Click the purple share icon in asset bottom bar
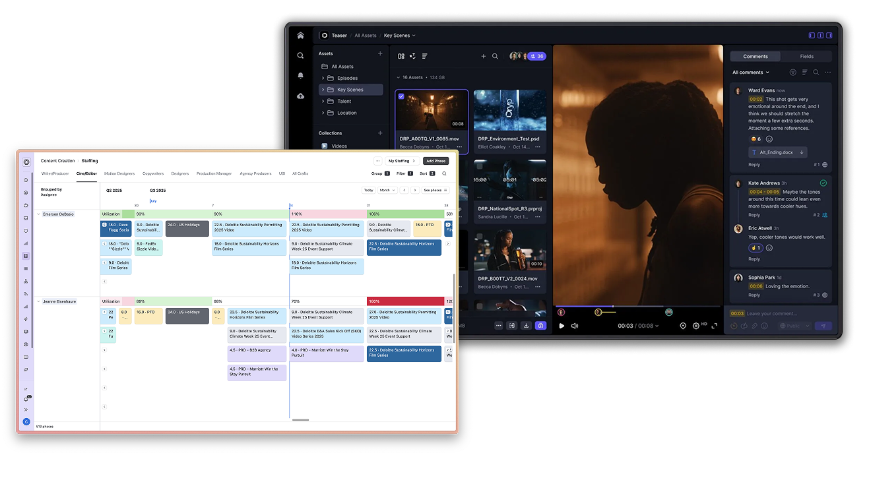This screenshot has height=486, width=869. [x=540, y=325]
